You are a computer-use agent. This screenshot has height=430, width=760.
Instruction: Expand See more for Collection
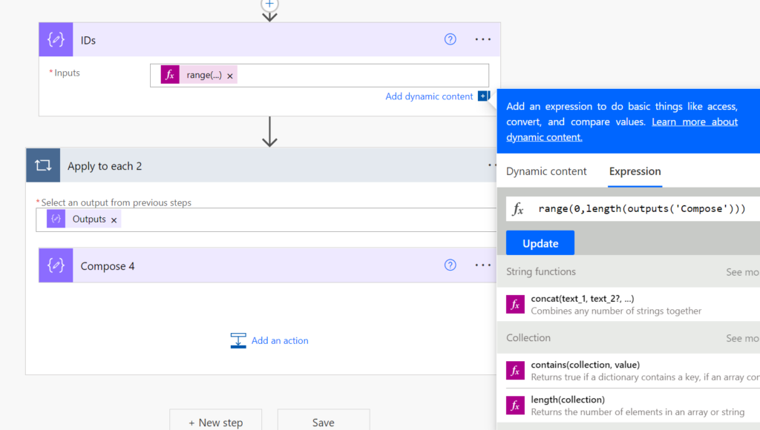742,338
